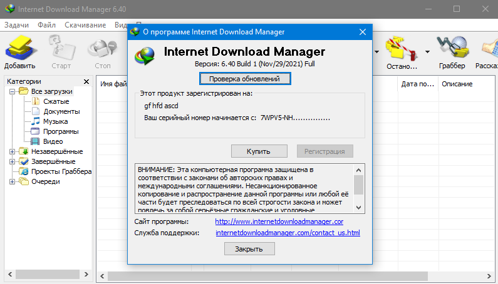Close the Категории panel with its X
This screenshot has width=498, height=284.
[86, 81]
